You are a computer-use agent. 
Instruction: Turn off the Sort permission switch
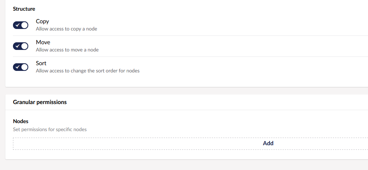pos(21,67)
